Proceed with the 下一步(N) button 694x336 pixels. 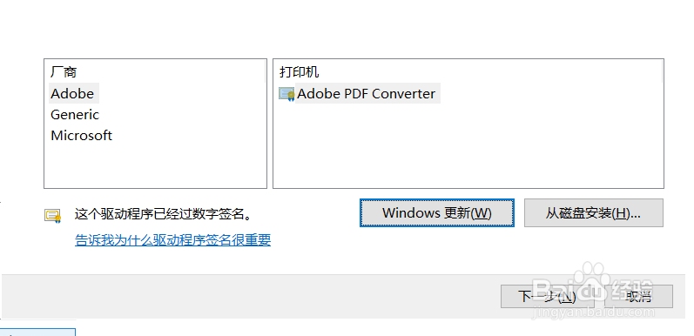click(x=547, y=296)
